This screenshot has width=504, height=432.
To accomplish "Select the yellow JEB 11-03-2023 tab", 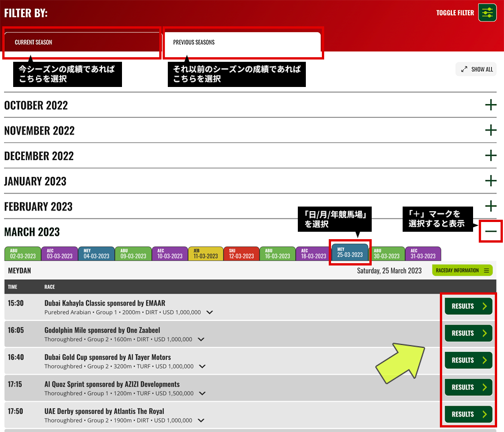I will tap(204, 253).
